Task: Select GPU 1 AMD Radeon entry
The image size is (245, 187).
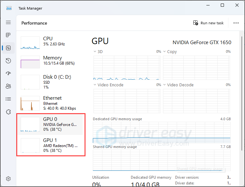Action: pos(50,145)
